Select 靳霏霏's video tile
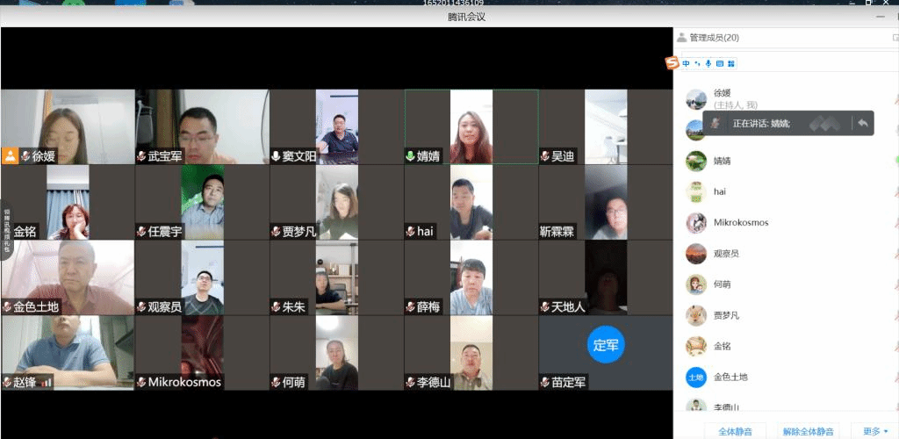This screenshot has height=439, width=899. pos(606,202)
